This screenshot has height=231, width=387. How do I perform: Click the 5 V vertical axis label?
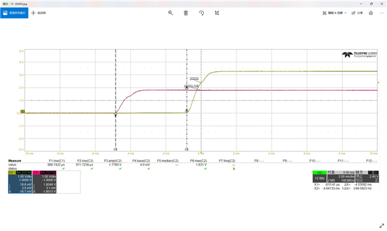(21, 51)
